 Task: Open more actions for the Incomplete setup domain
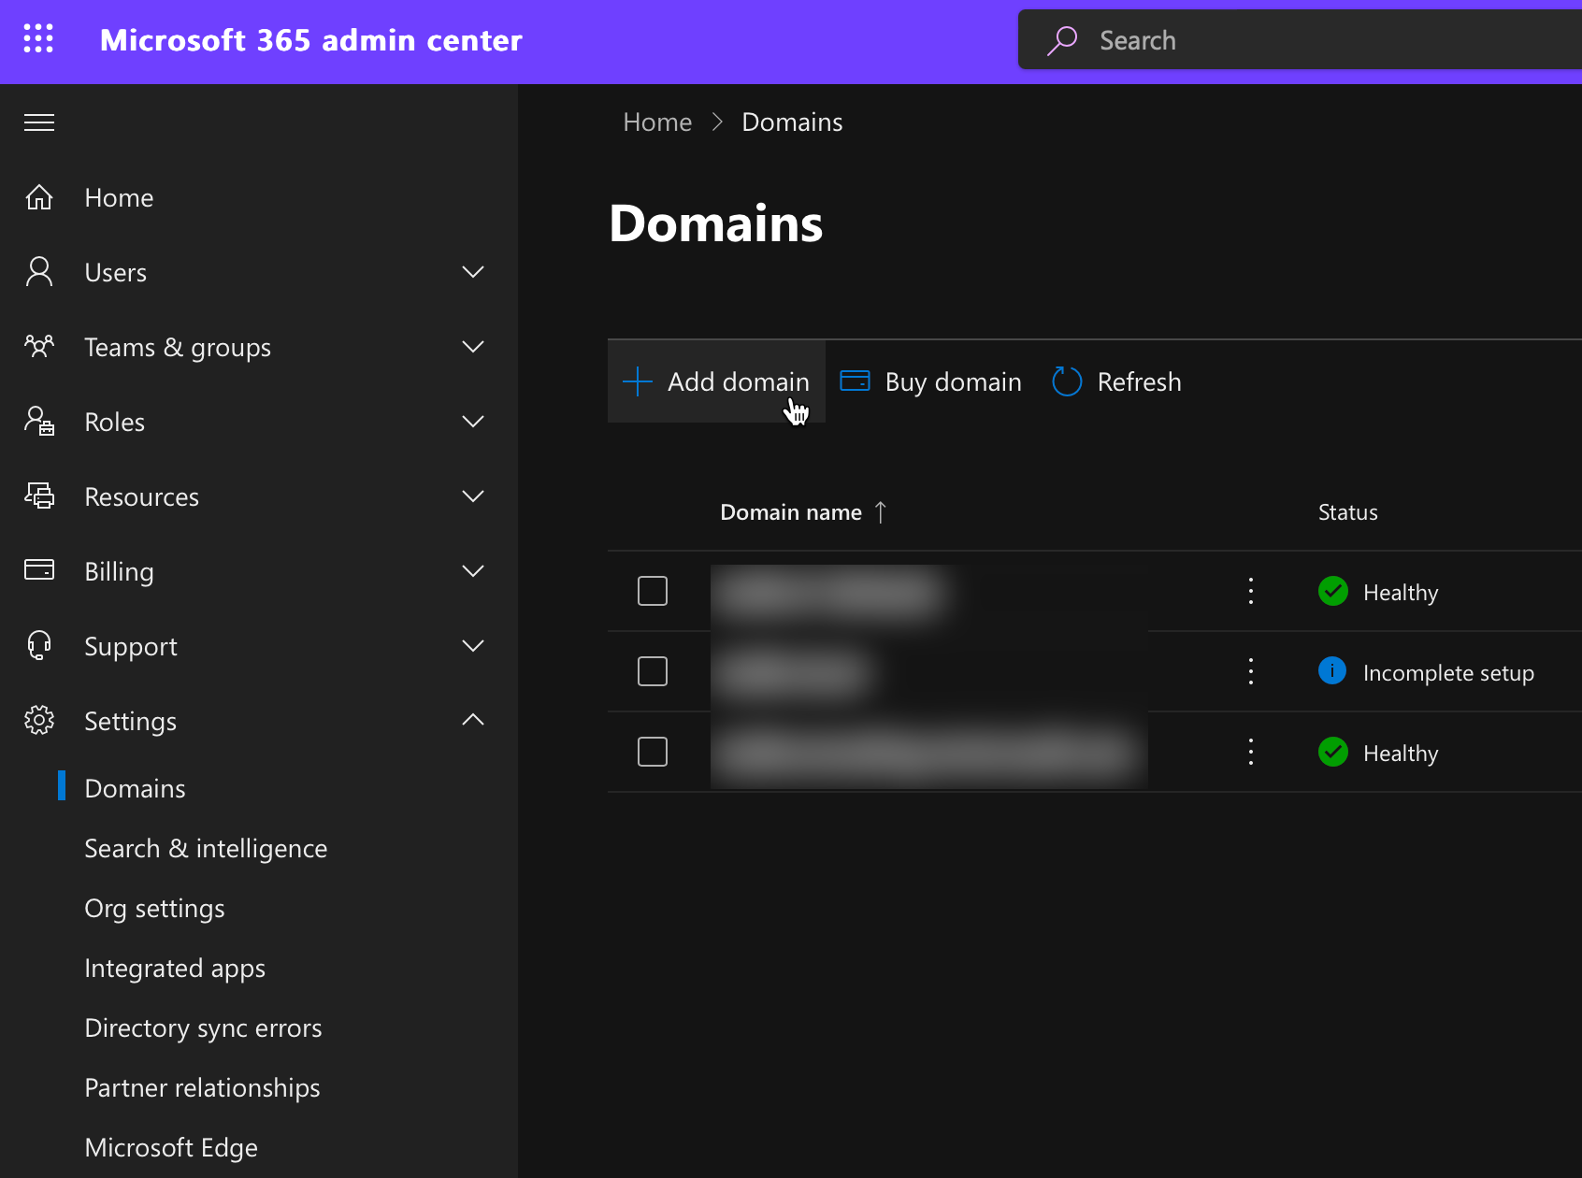(1250, 671)
